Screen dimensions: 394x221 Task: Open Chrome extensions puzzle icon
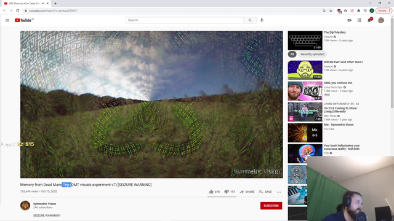coord(358,11)
